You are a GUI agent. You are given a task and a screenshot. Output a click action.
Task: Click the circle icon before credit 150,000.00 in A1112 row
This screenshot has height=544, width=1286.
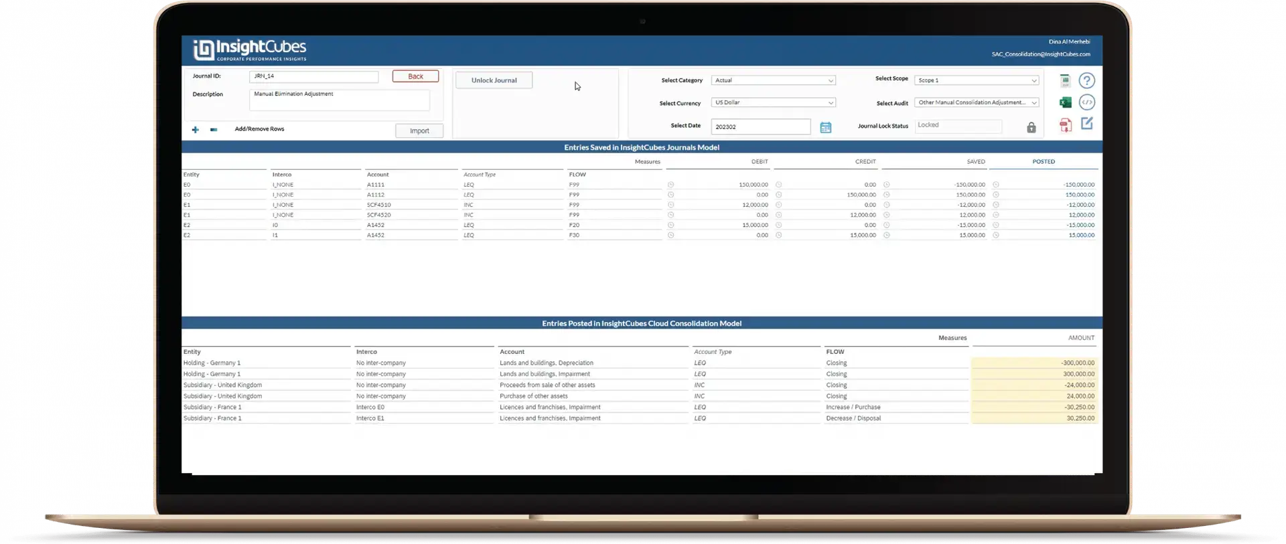(778, 195)
